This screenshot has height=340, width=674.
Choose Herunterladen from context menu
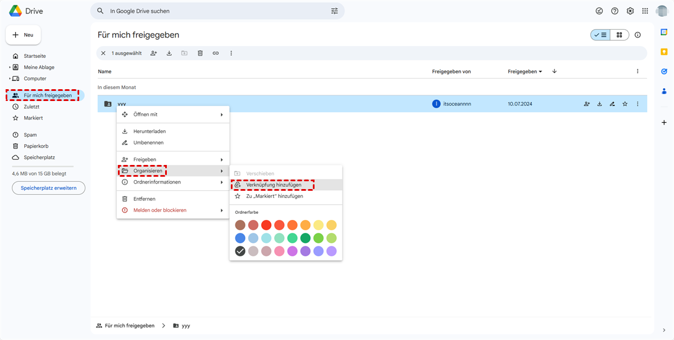click(x=149, y=131)
